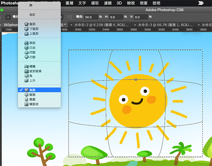This screenshot has width=212, height=166.
Task: Choose 無 (None) in warp list
Action: pos(31,5)
